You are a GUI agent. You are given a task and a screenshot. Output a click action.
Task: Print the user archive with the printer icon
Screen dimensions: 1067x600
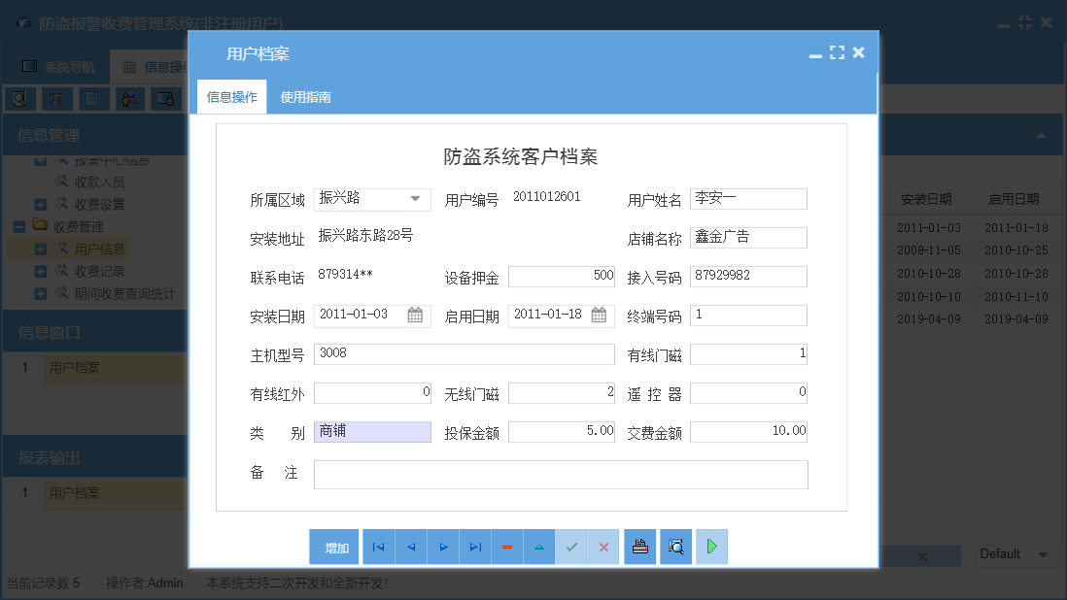[x=639, y=547]
